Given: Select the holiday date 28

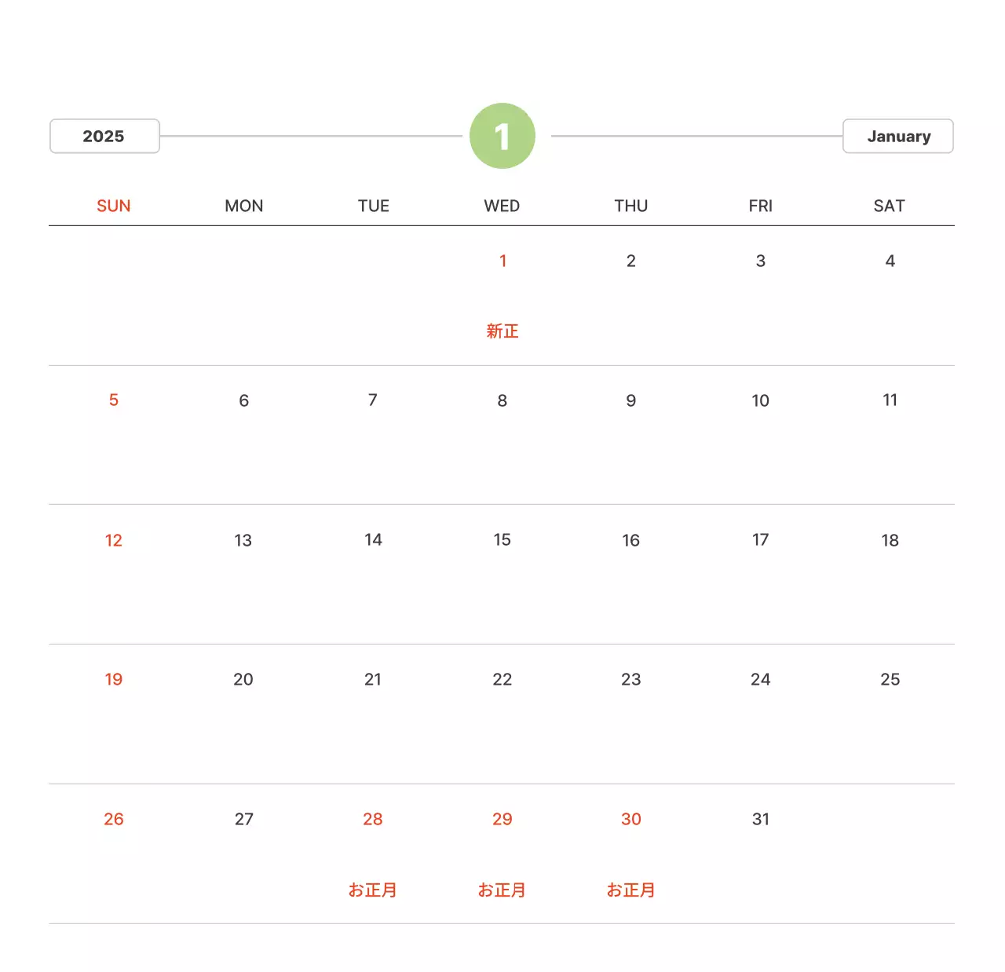Looking at the screenshot, I should click(373, 820).
